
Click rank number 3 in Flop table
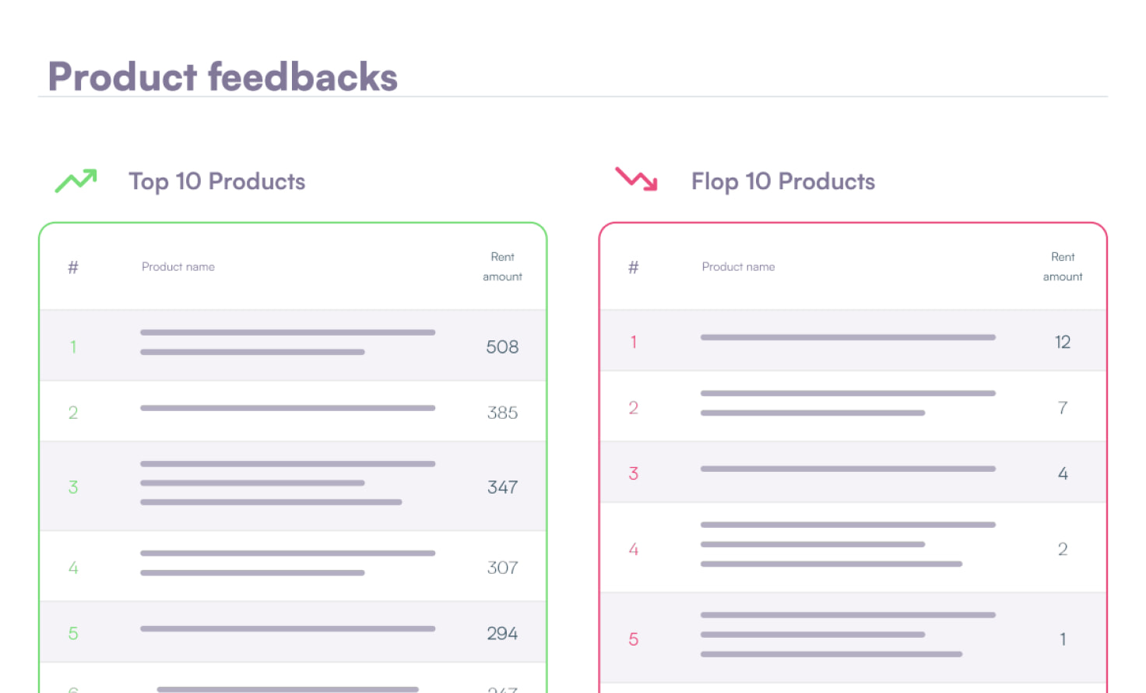point(634,473)
